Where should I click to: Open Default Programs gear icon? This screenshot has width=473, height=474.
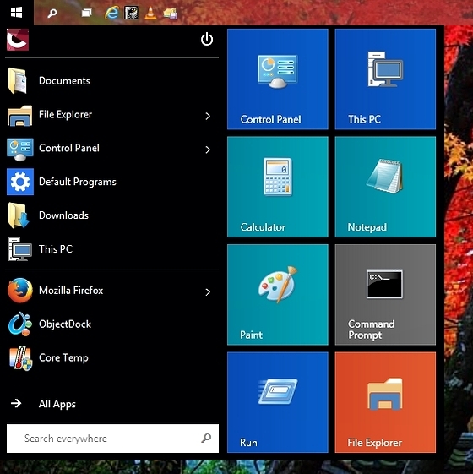(x=20, y=182)
